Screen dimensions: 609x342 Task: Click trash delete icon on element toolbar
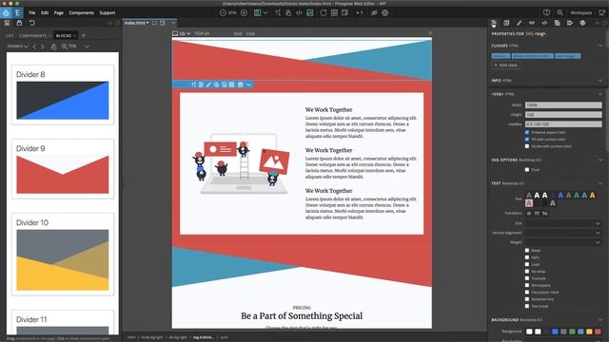241,85
